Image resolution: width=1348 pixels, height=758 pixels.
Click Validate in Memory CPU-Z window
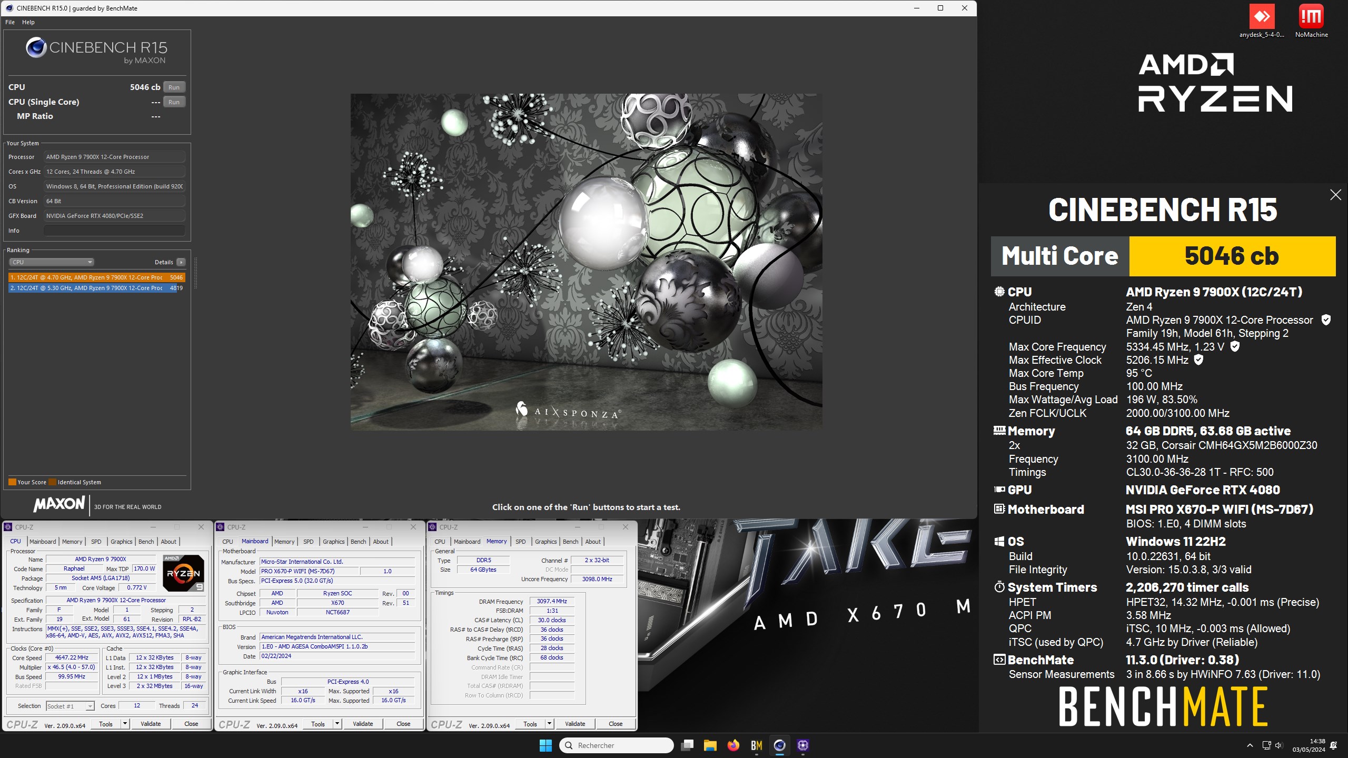(x=575, y=724)
